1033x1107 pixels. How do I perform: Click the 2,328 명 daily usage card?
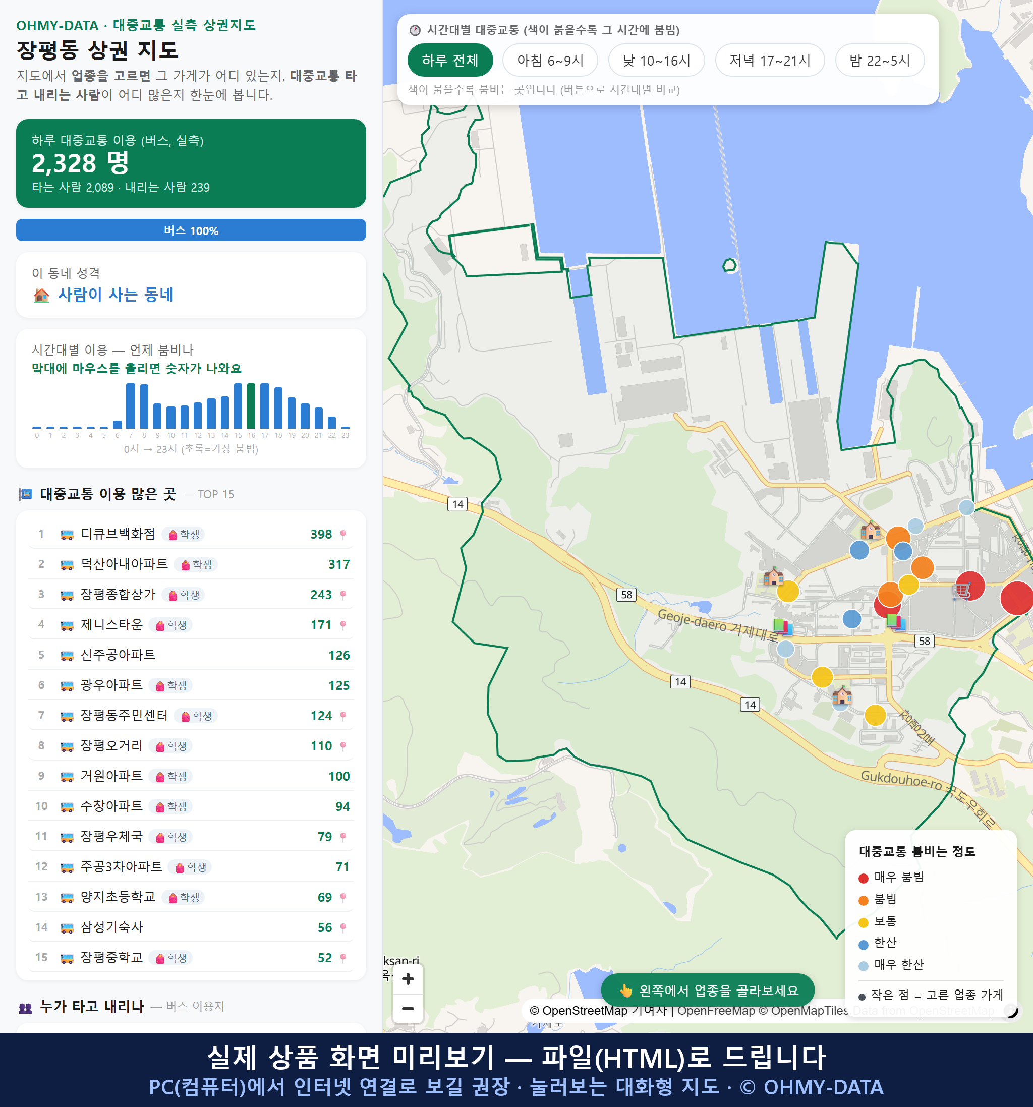coord(191,163)
